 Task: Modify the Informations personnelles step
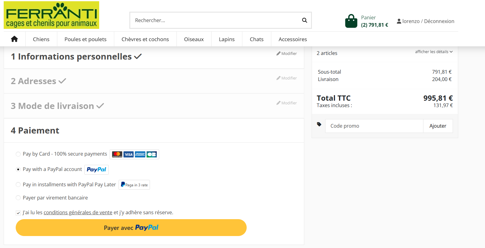tap(286, 53)
